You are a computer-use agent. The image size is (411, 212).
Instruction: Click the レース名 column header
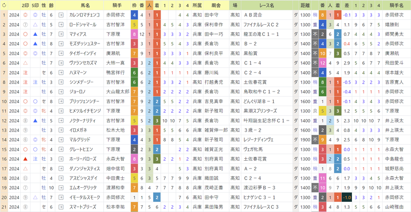(266, 5)
